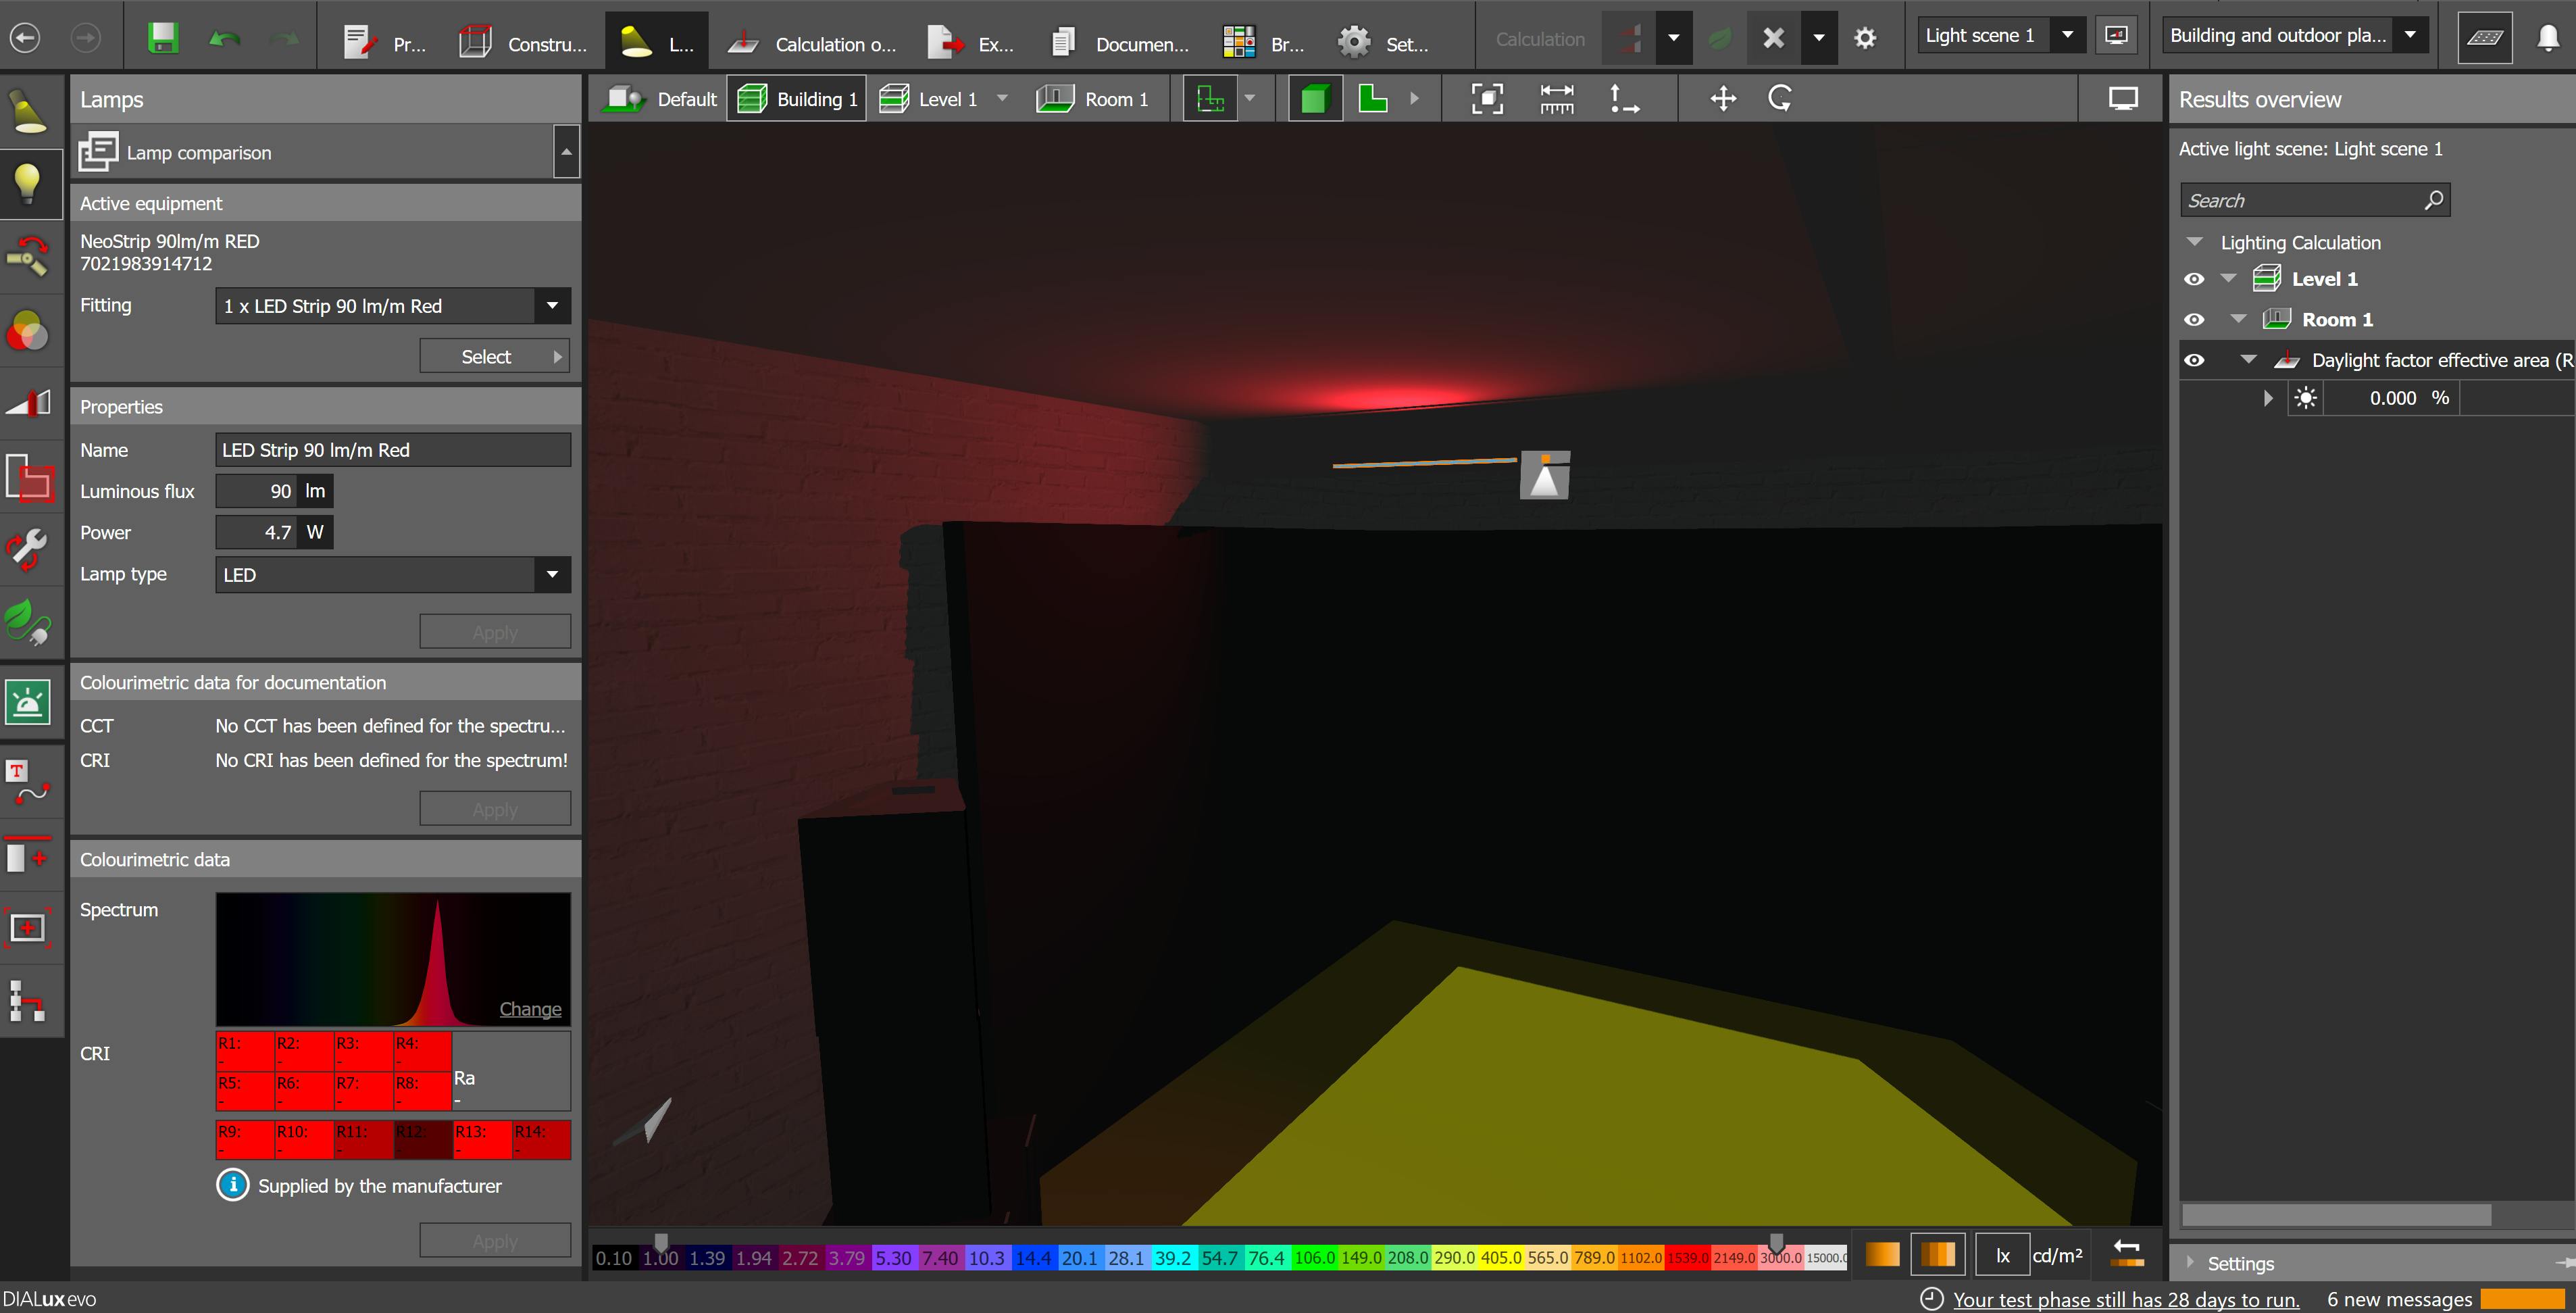Image resolution: width=2576 pixels, height=1313 pixels.
Task: Open the Fitting dropdown list
Action: pos(552,306)
